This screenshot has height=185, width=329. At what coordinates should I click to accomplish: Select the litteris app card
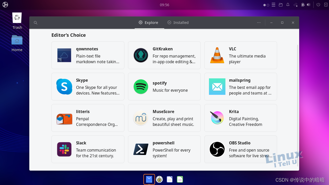pos(88,118)
